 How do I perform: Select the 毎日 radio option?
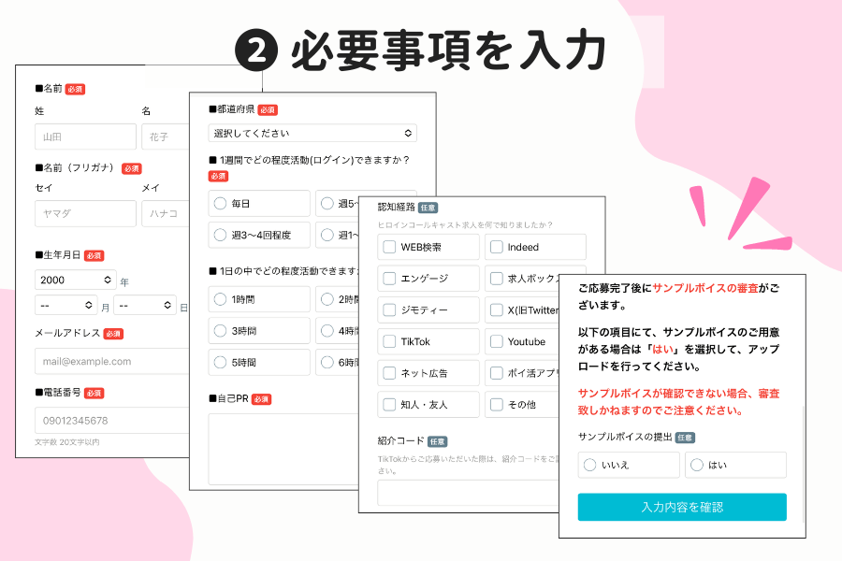coord(220,204)
